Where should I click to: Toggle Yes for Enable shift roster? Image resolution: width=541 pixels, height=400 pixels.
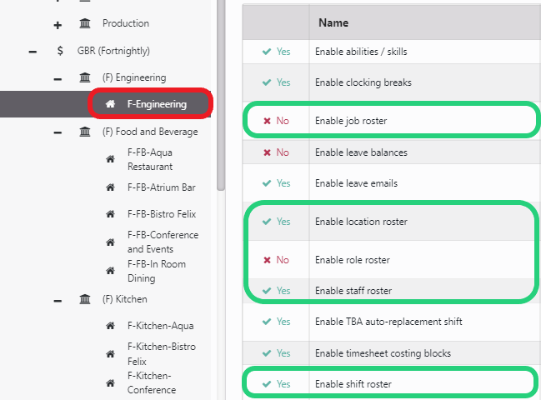point(276,384)
